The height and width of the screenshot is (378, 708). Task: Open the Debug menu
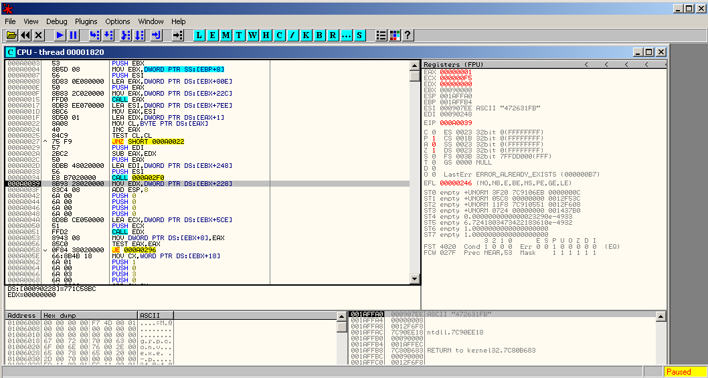(57, 21)
